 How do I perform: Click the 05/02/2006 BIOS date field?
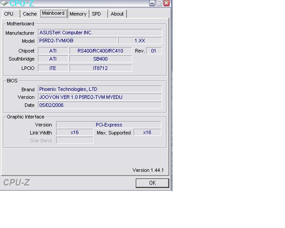tap(100, 105)
